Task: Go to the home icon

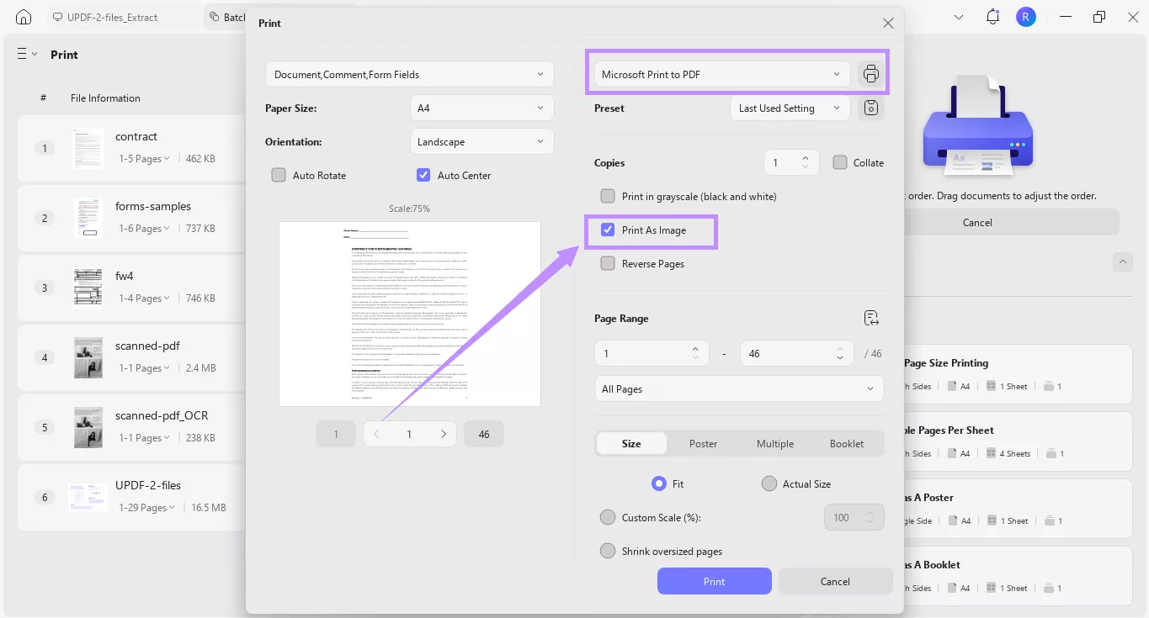Action: point(24,17)
